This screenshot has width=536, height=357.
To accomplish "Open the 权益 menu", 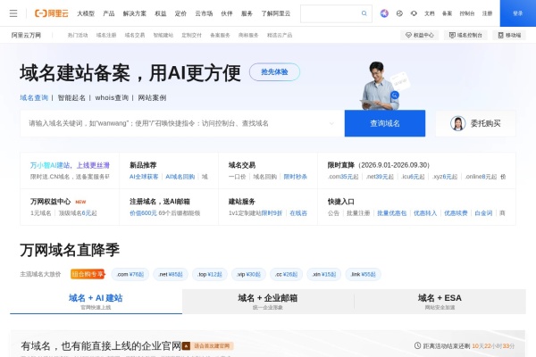I will click(160, 13).
